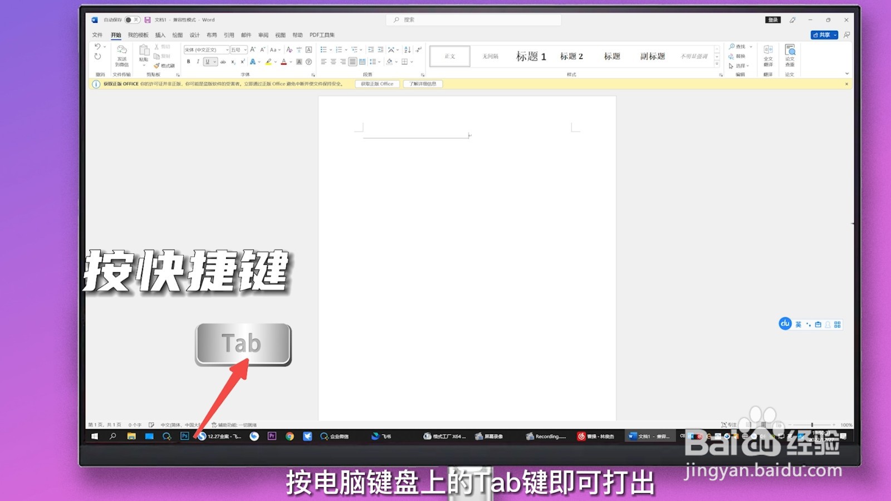Apply the 副标题 subtitle style
This screenshot has width=891, height=501.
click(x=653, y=56)
